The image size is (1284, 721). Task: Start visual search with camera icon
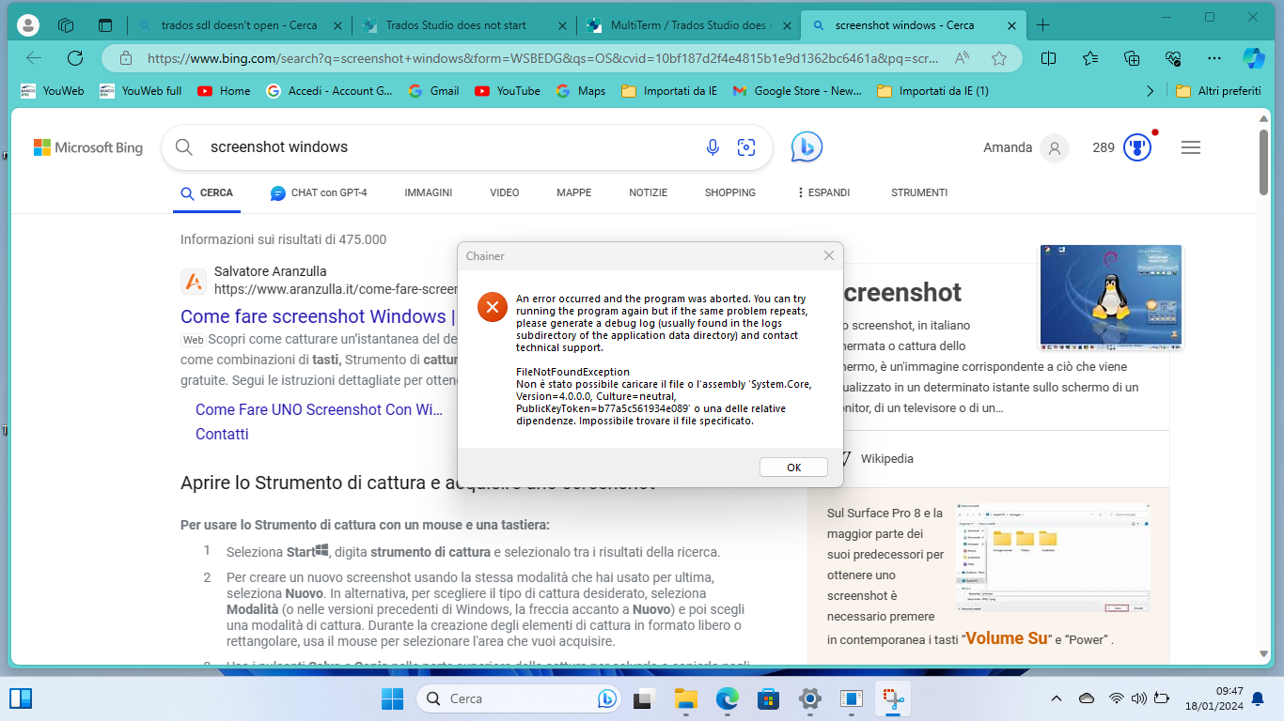(x=746, y=147)
